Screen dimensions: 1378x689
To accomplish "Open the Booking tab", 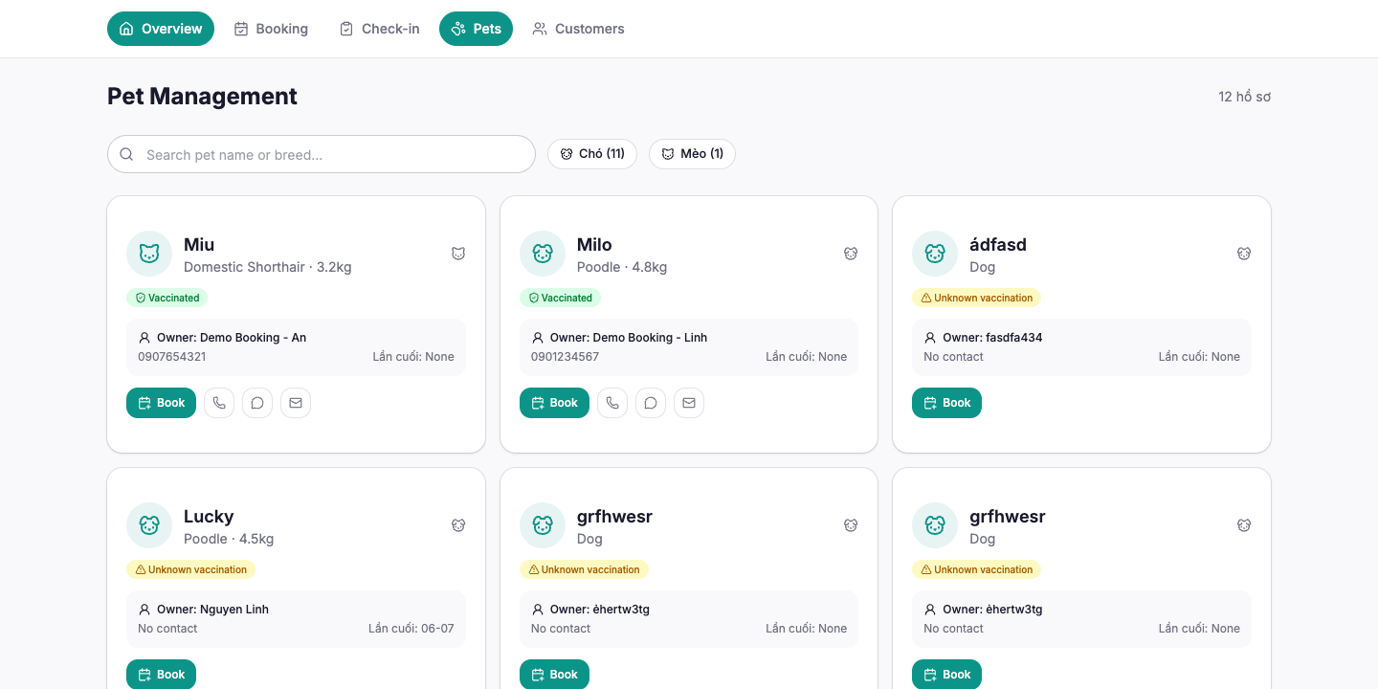I will pos(271,29).
